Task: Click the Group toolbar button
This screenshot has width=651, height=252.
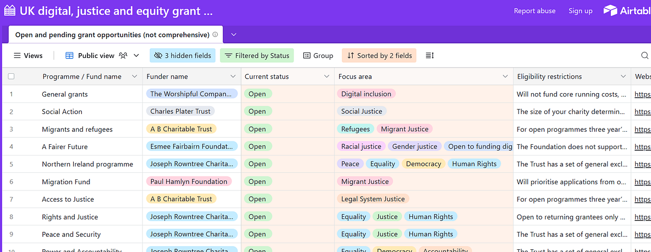Action: tap(318, 55)
